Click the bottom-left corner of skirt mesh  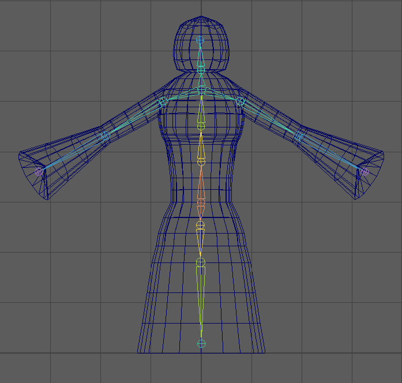138,352
